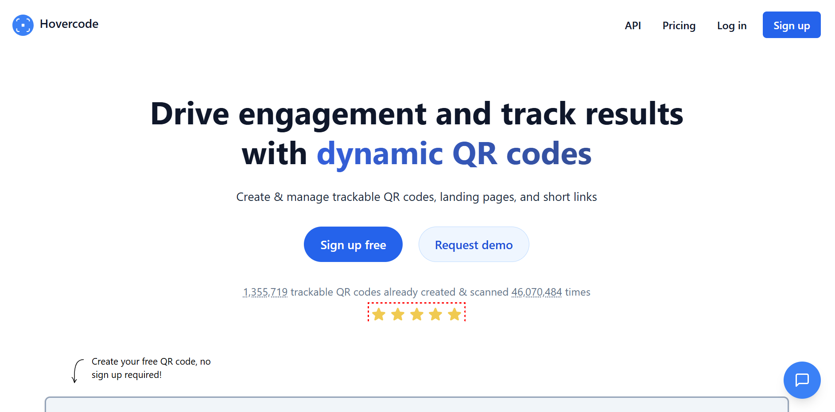This screenshot has width=835, height=412.
Task: Click the Sign up button in header
Action: point(792,25)
